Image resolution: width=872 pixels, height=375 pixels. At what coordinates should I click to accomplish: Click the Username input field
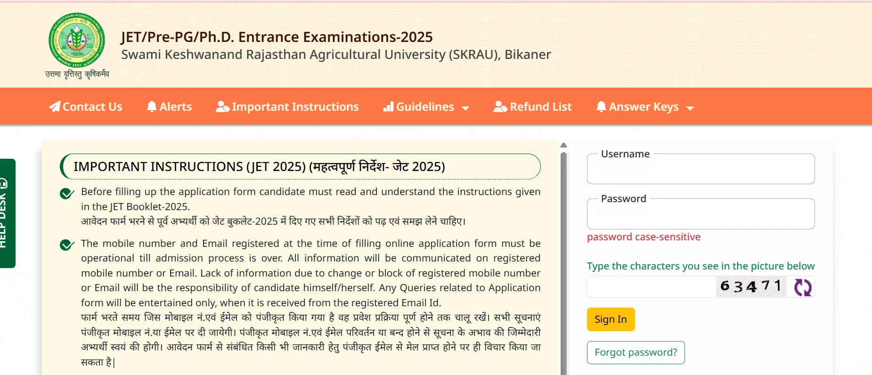(x=701, y=170)
